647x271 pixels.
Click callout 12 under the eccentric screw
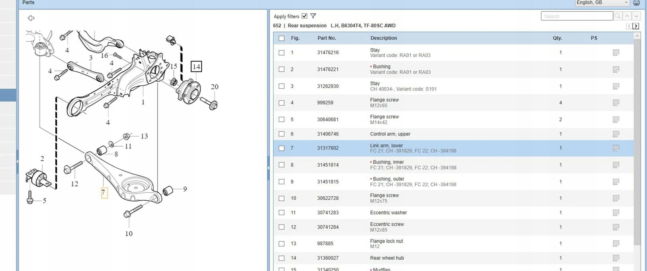pyautogui.click(x=75, y=184)
